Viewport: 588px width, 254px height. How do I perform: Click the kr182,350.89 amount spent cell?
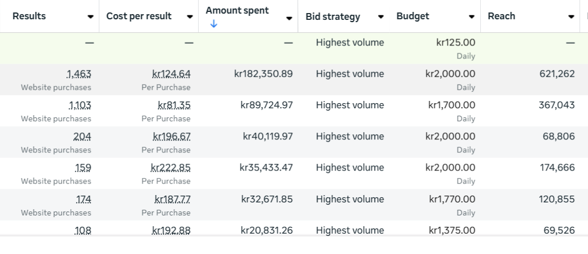point(263,74)
